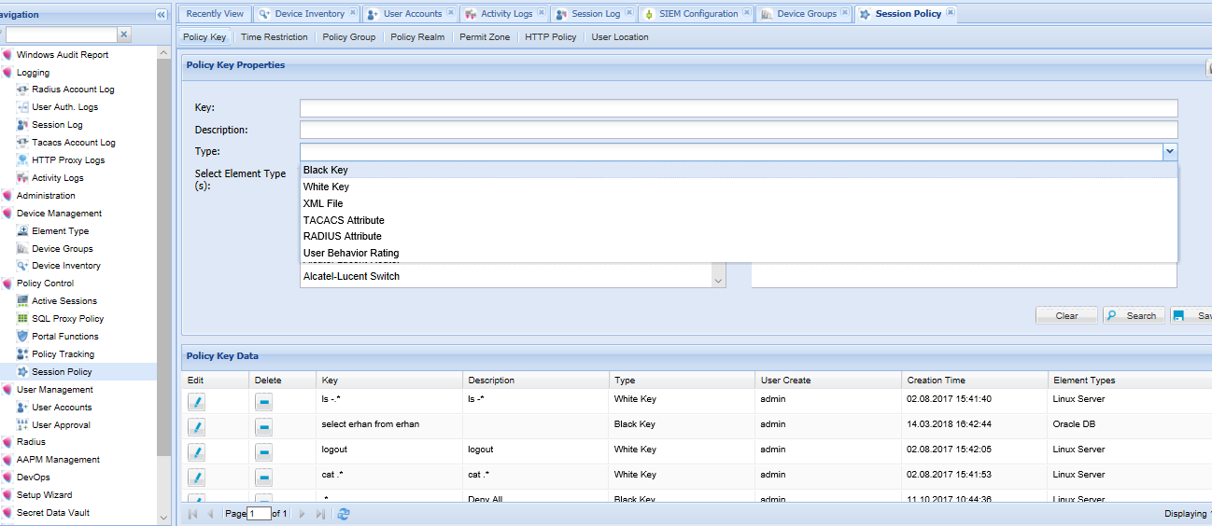Choose 'User Behavior Rating' type option
This screenshot has height=526, width=1212.
point(350,253)
